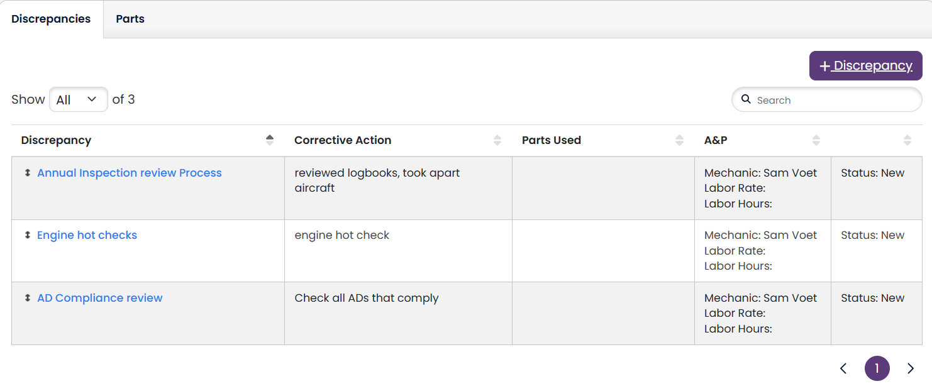Sort by Parts Used column arrows
The height and width of the screenshot is (391, 932).
[x=679, y=140]
